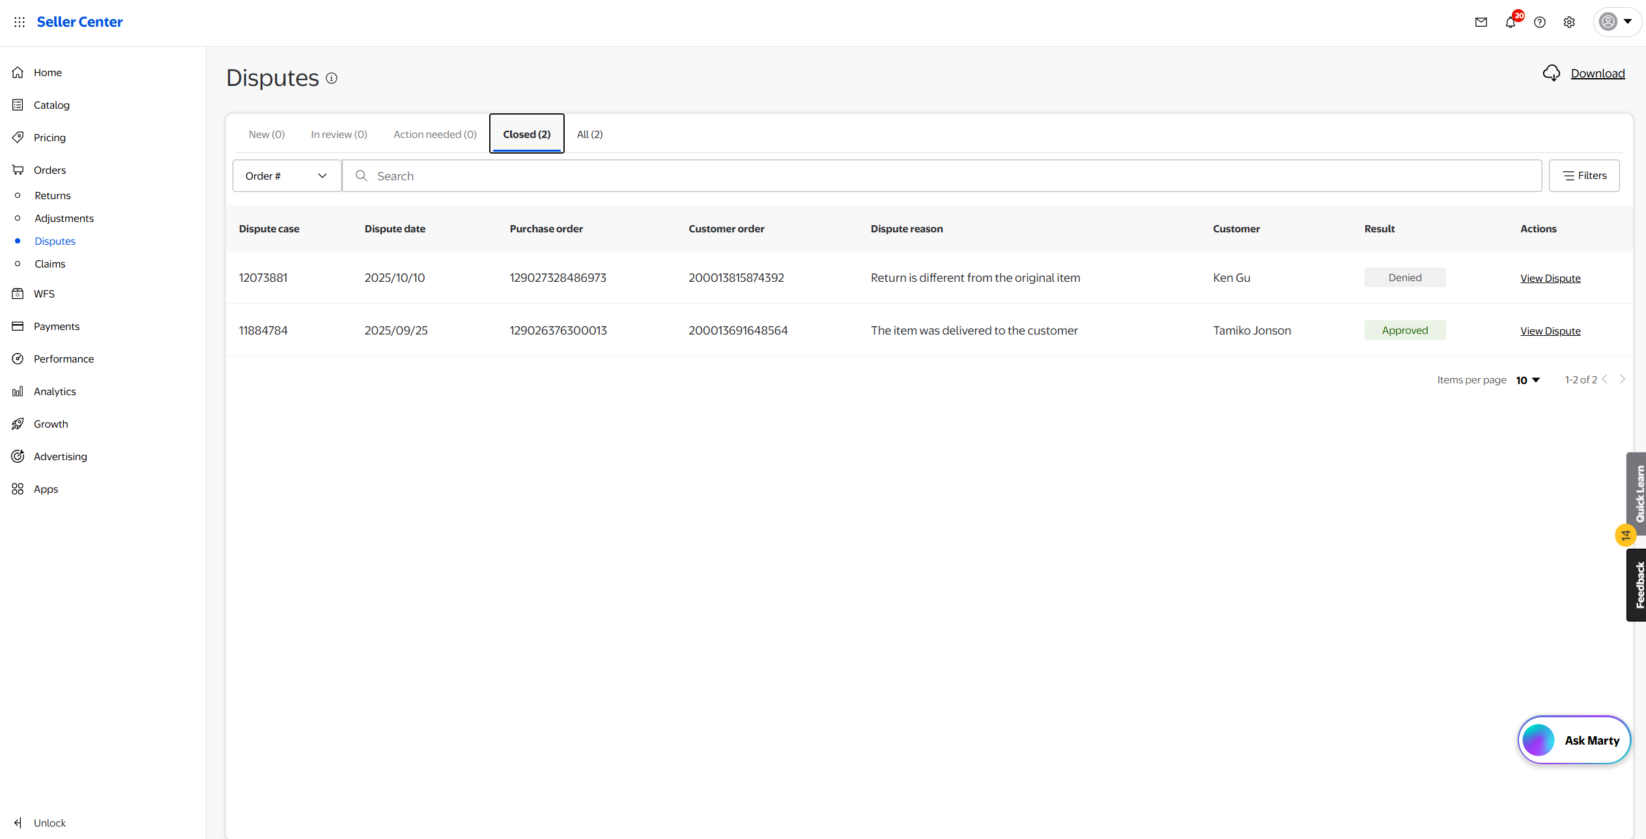The image size is (1646, 839).
Task: Open the account profile dropdown
Action: tap(1617, 22)
